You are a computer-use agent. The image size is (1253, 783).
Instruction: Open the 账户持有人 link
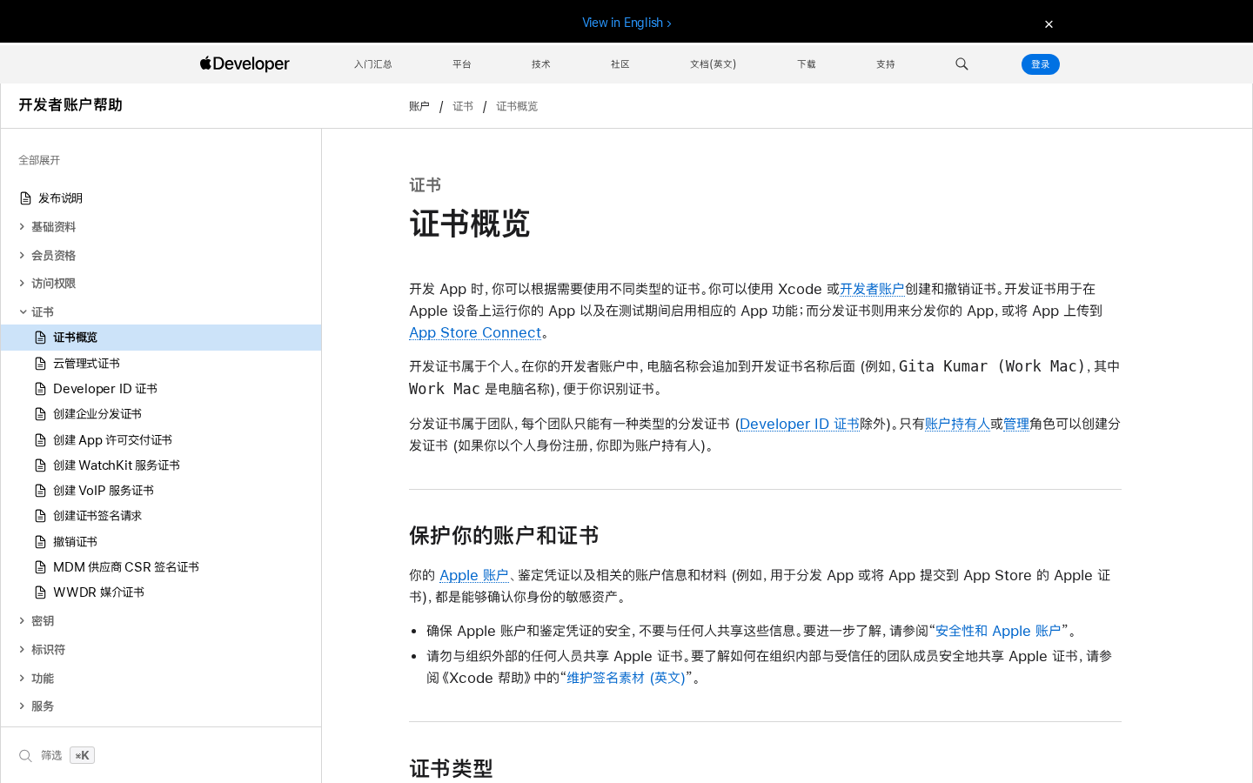(x=957, y=424)
